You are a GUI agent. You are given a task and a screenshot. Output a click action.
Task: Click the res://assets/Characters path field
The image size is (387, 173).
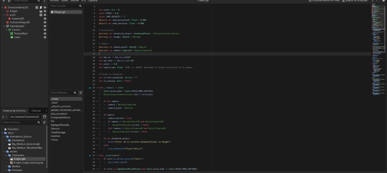(25, 117)
